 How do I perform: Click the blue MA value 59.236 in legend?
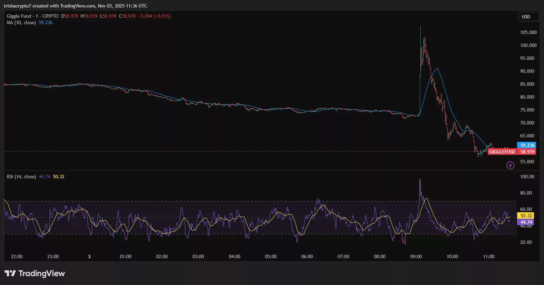46,22
